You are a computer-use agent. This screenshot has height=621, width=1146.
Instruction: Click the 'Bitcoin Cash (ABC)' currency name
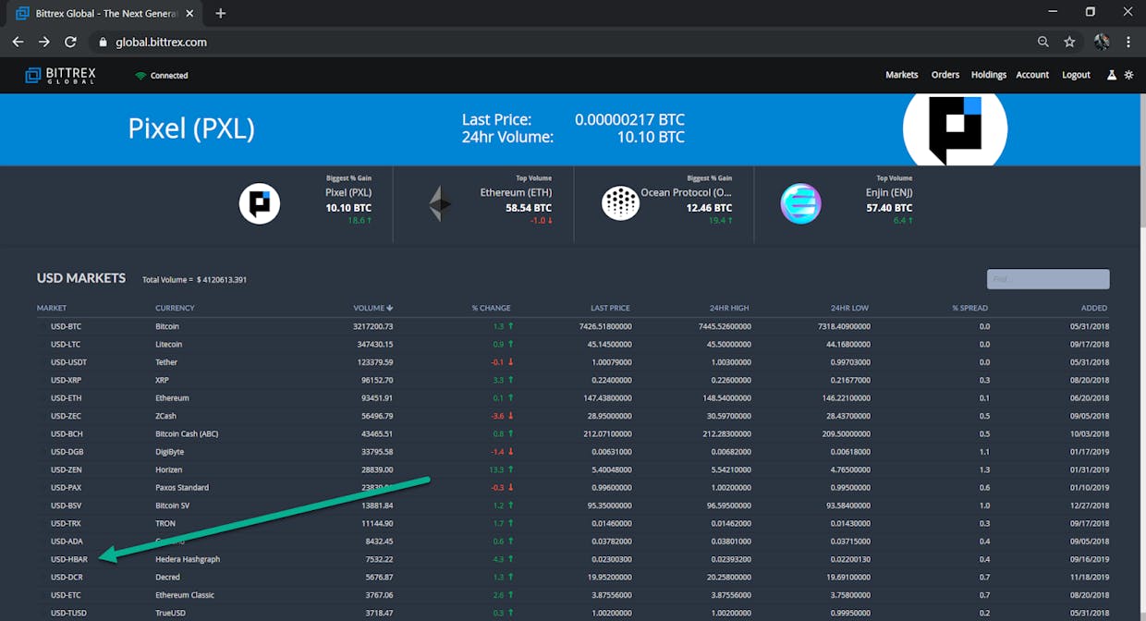(x=187, y=434)
